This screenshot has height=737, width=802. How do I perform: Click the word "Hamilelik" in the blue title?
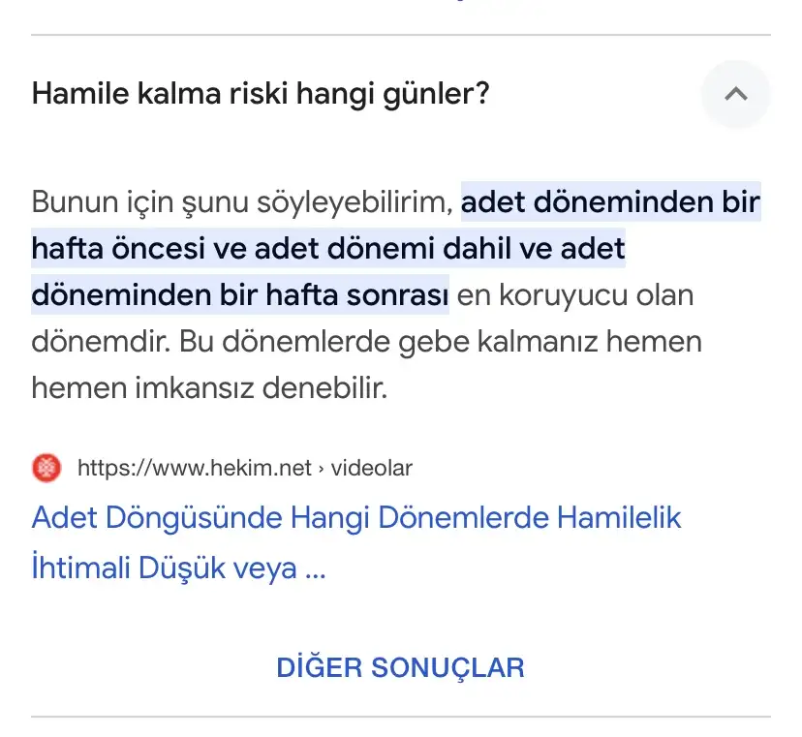[618, 518]
